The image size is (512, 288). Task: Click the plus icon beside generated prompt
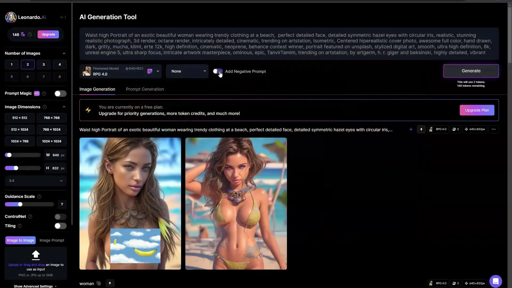click(x=411, y=129)
